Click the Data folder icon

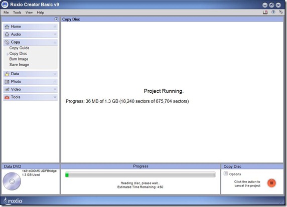7,74
